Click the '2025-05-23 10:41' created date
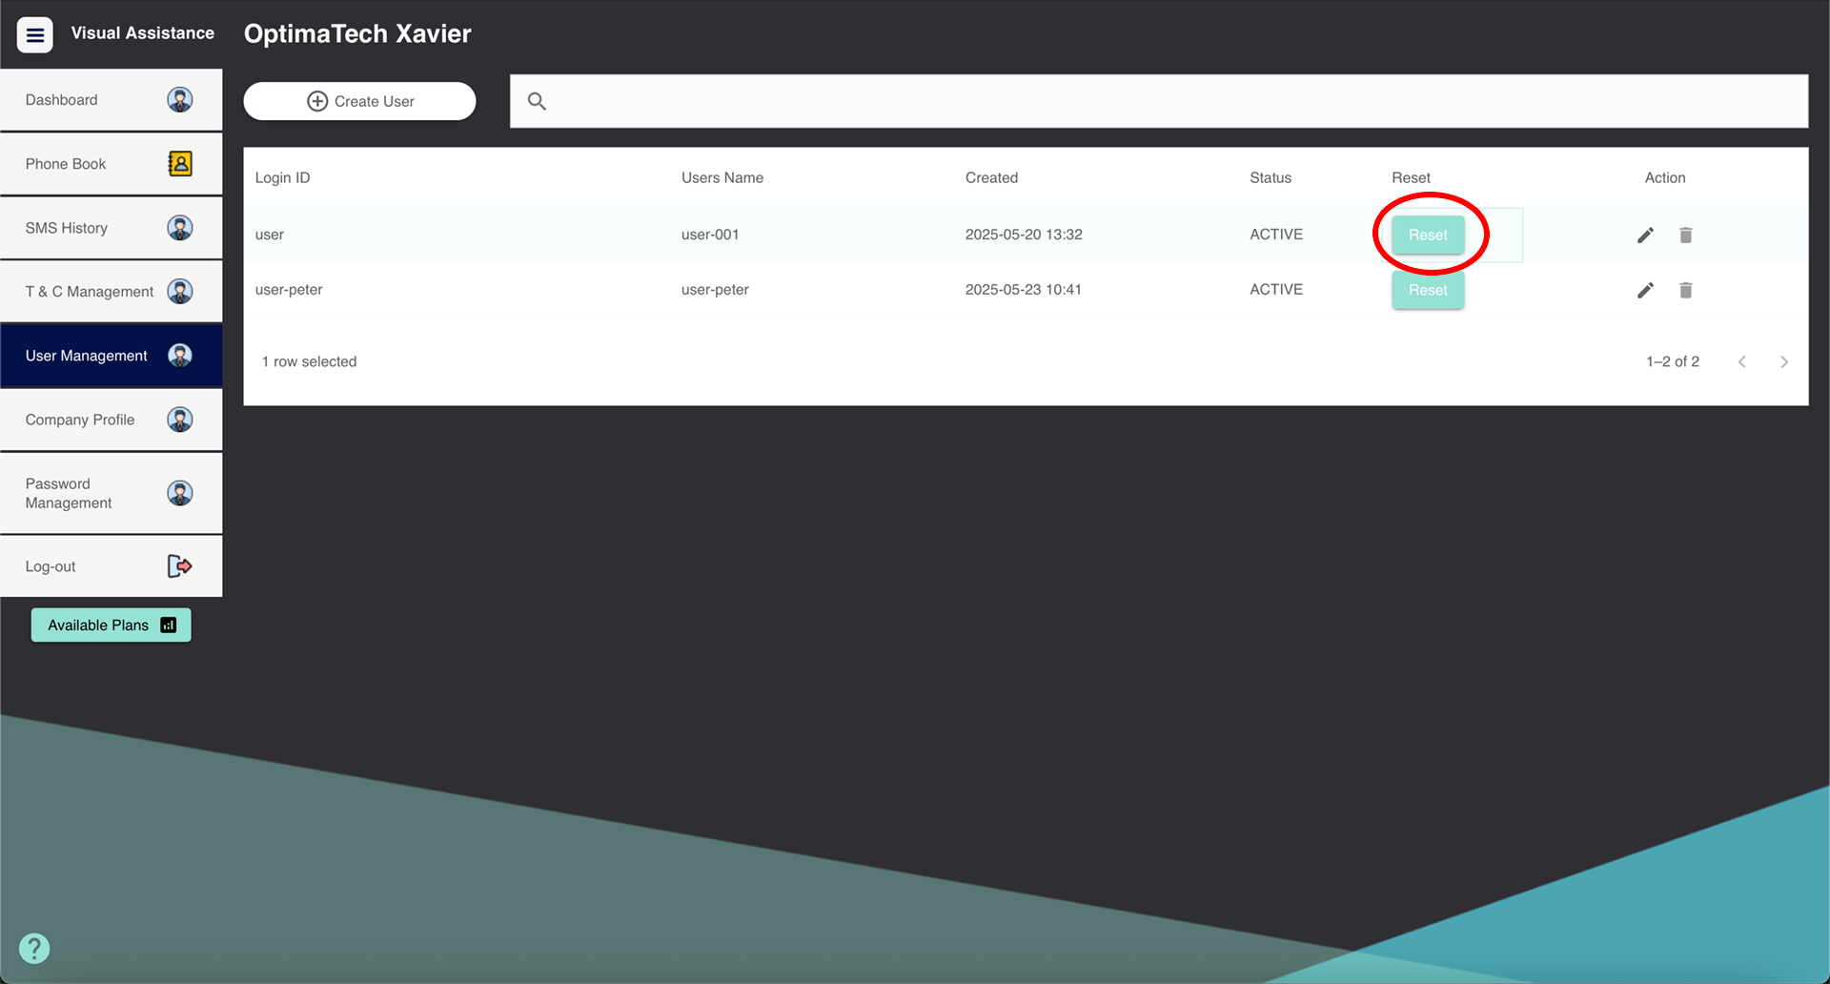Image resolution: width=1830 pixels, height=984 pixels. pyautogui.click(x=1024, y=290)
